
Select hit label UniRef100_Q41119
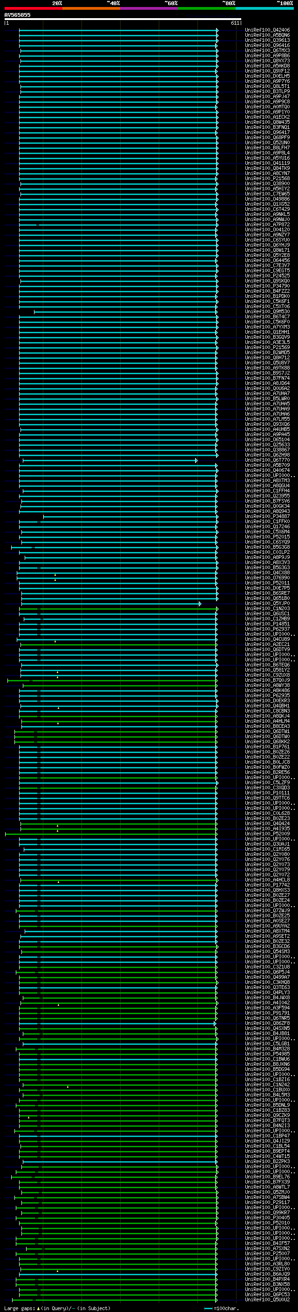tap(267, 163)
